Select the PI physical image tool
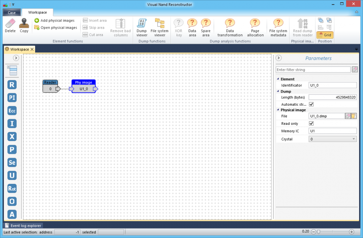The height and width of the screenshot is (238, 363). [x=12, y=98]
